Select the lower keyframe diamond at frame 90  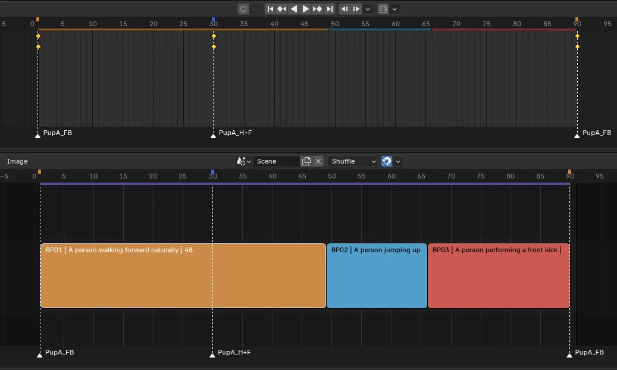(x=577, y=47)
